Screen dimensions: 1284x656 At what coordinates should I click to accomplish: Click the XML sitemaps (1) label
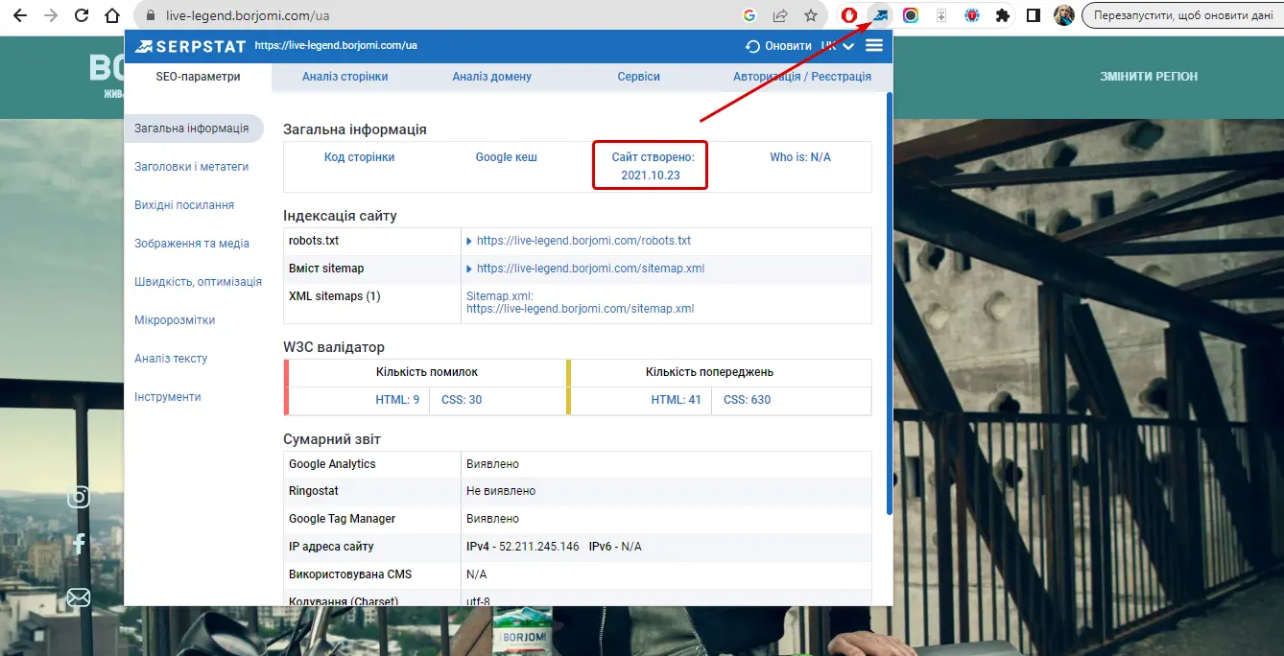pyautogui.click(x=335, y=296)
